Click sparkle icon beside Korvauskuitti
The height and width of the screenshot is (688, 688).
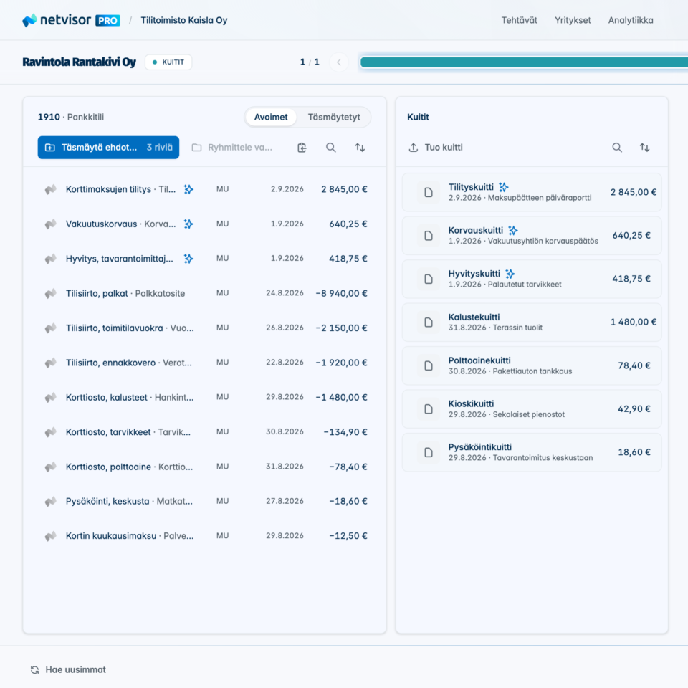click(513, 230)
